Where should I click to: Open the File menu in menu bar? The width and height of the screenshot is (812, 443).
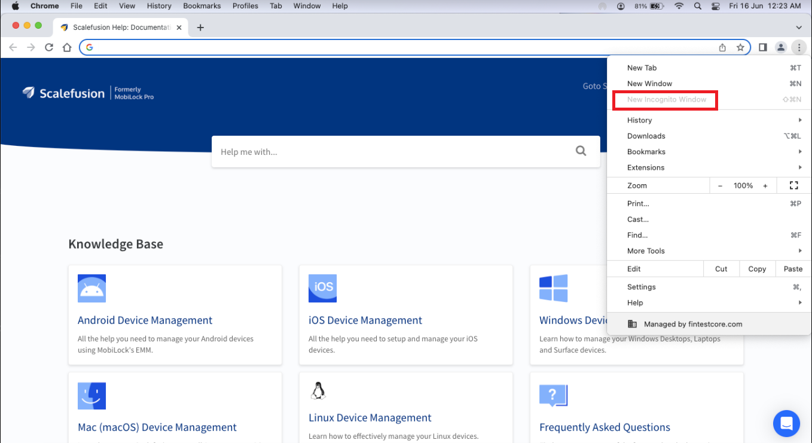click(x=77, y=6)
